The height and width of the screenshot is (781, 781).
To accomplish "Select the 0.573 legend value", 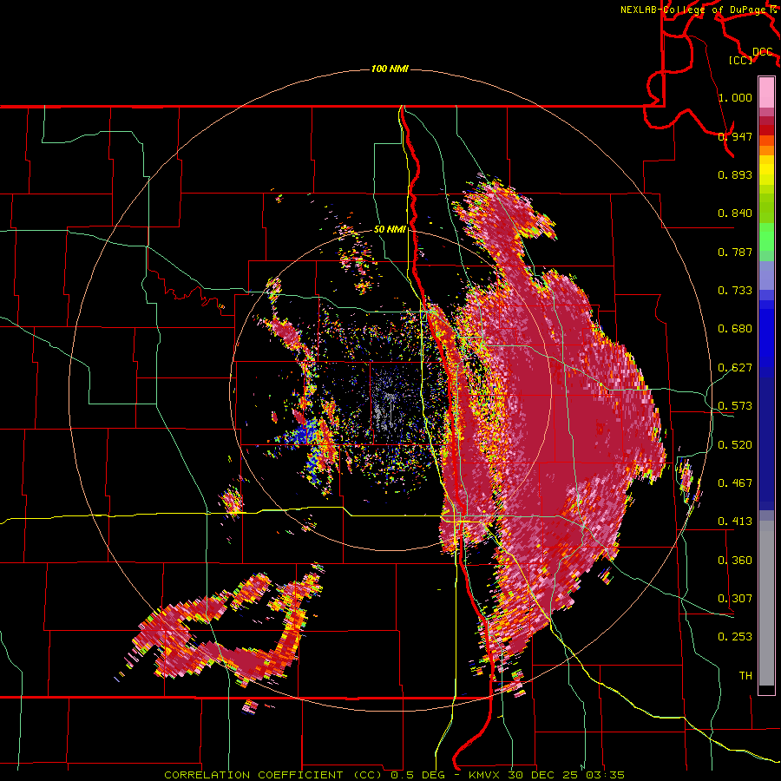I will click(x=735, y=406).
